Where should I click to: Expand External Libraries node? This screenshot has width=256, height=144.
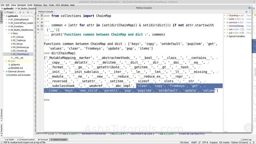[x=4, y=72]
